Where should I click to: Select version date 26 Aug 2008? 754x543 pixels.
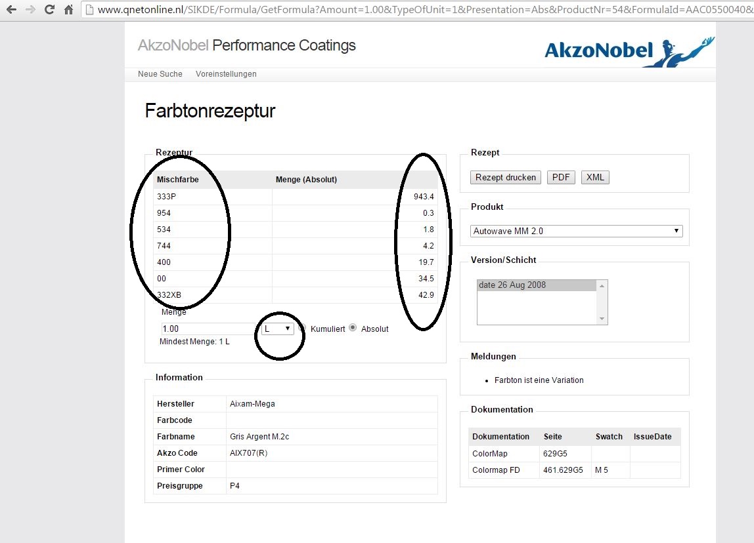[537, 285]
